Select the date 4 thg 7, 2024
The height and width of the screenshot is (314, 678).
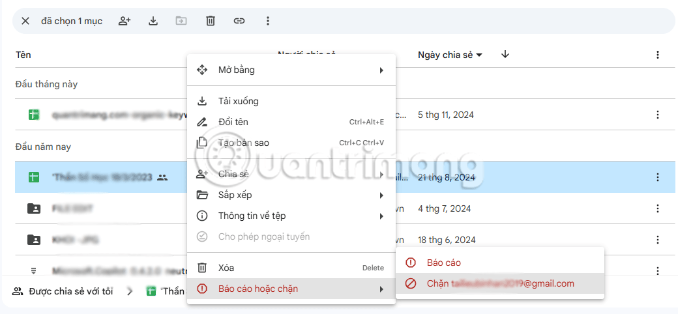(x=444, y=208)
